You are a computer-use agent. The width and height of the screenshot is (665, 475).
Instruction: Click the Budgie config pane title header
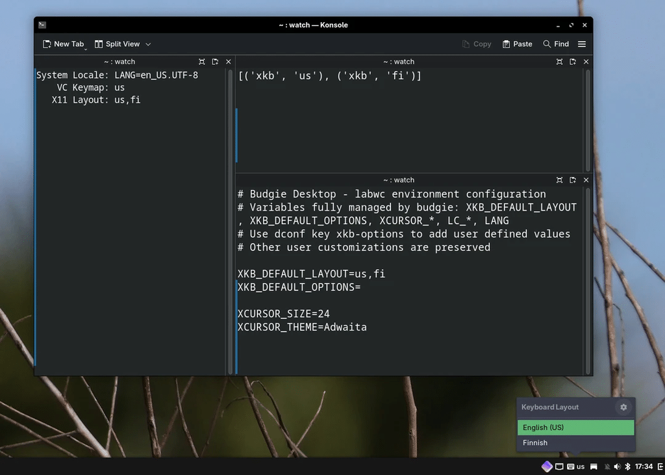tap(399, 180)
